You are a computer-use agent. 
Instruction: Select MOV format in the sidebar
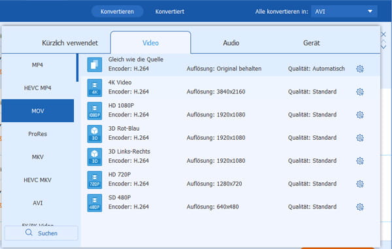[x=37, y=110]
